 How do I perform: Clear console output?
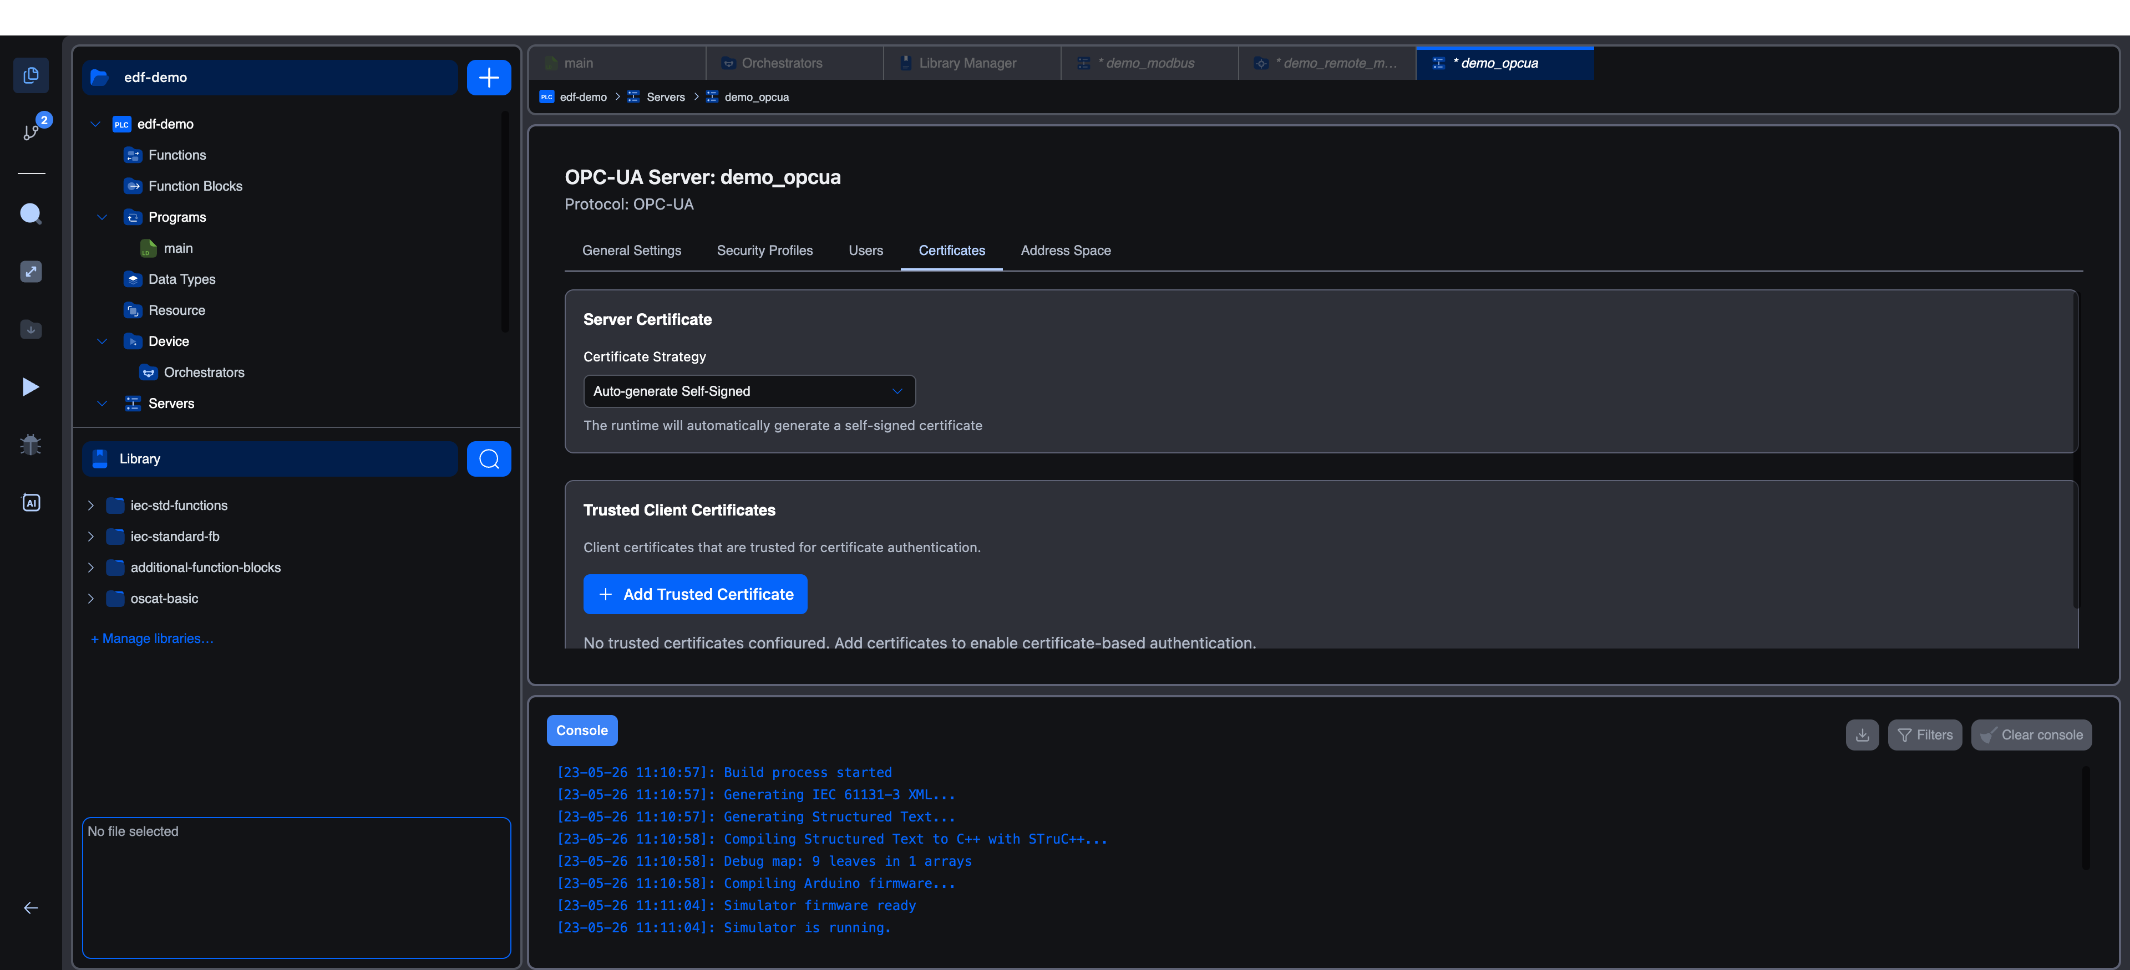pos(2031,734)
